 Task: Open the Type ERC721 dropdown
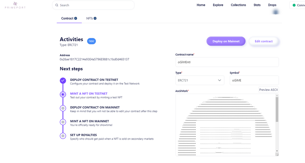(200, 80)
